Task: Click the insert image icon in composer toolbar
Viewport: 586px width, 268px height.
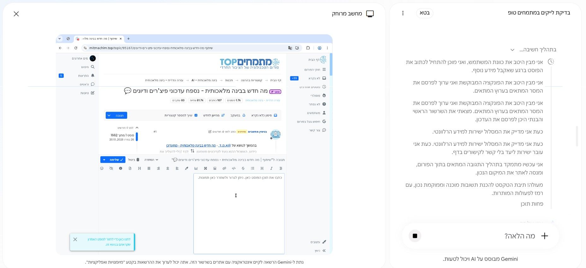Action: 215,168
